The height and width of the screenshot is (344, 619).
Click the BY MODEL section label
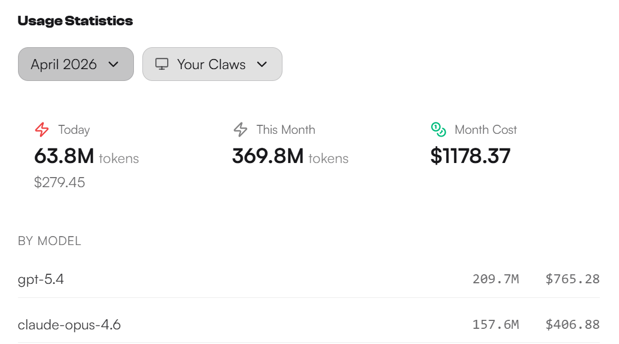click(x=50, y=241)
